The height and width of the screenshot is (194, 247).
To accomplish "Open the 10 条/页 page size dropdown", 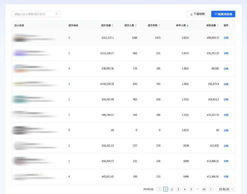I will pyautogui.click(x=226, y=189).
